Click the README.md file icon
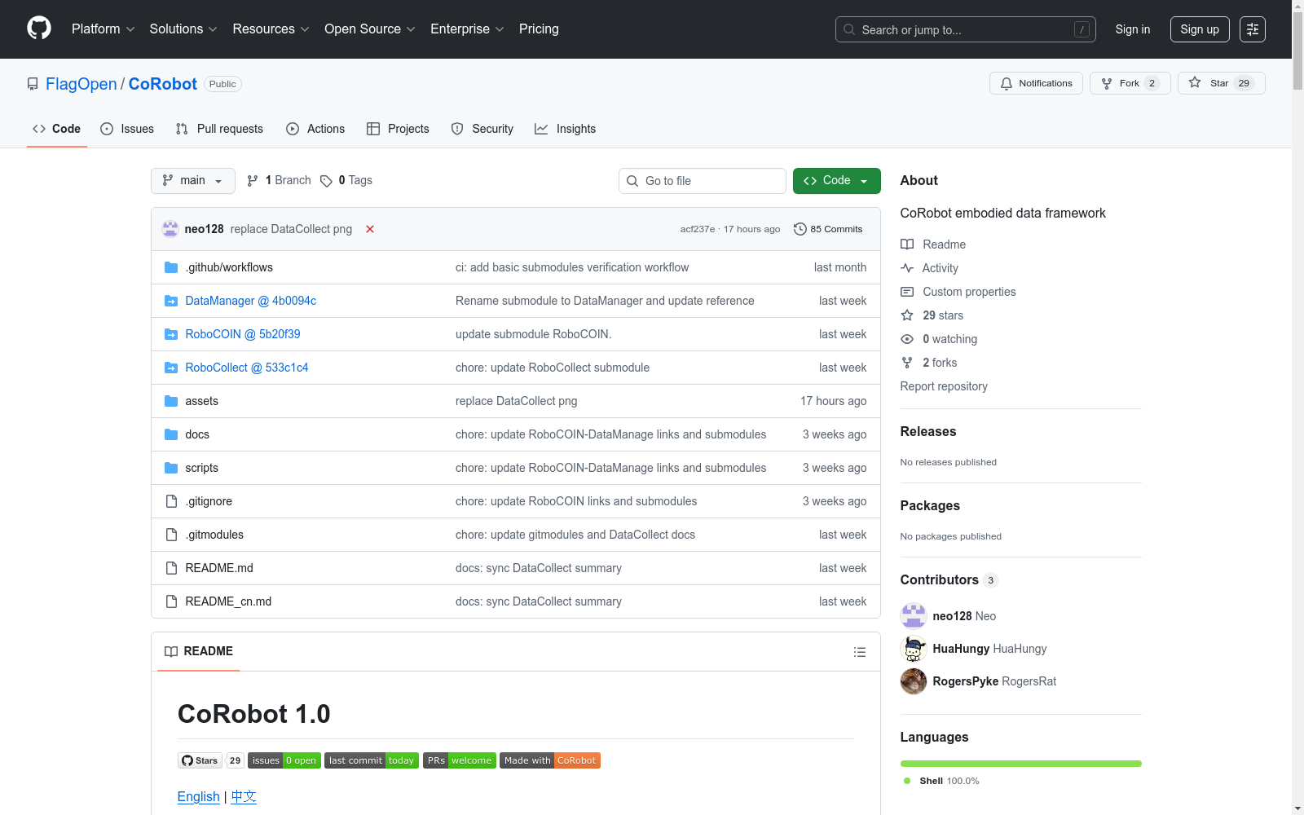This screenshot has height=815, width=1304. coord(171,568)
